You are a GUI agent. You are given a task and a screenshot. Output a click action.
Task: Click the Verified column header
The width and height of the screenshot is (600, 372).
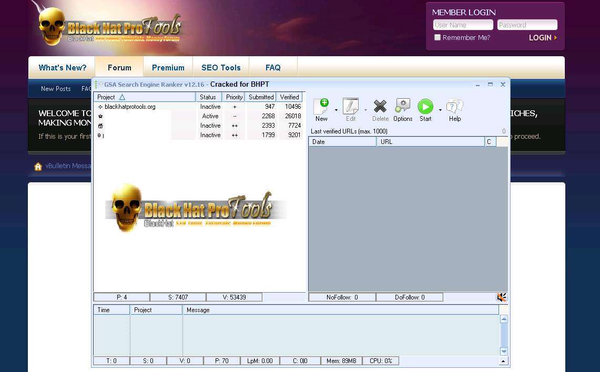290,97
